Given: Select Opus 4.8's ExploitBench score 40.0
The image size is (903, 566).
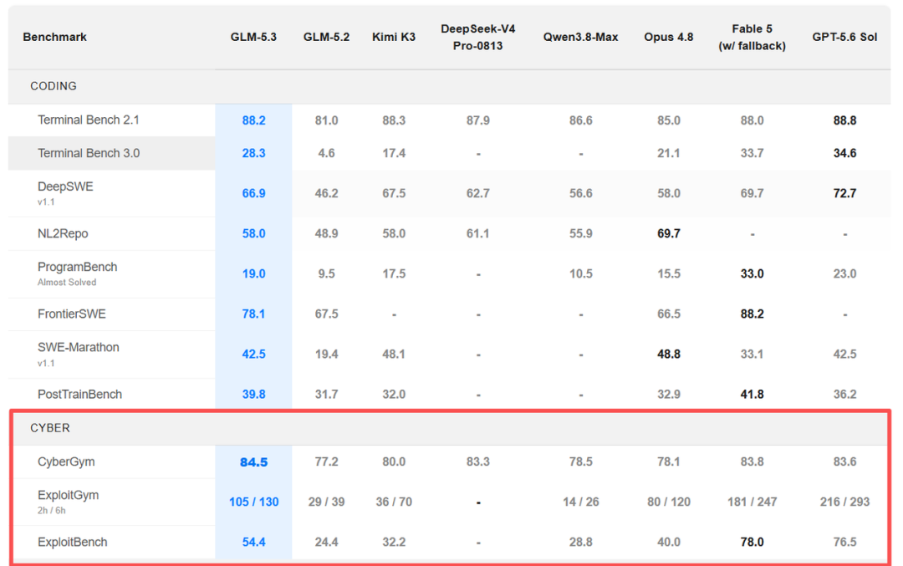Looking at the screenshot, I should [669, 543].
